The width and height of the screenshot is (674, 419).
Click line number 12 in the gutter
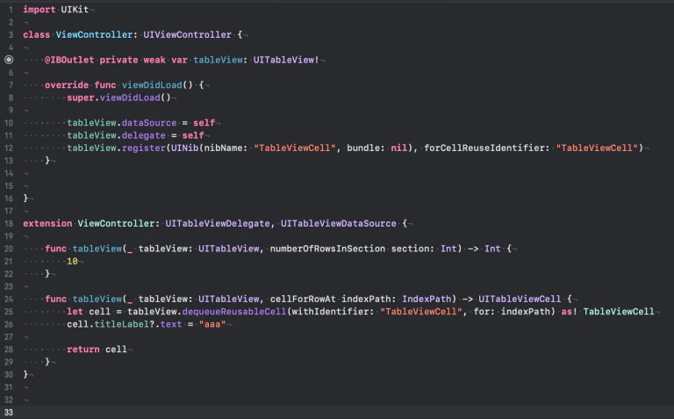tap(9, 148)
